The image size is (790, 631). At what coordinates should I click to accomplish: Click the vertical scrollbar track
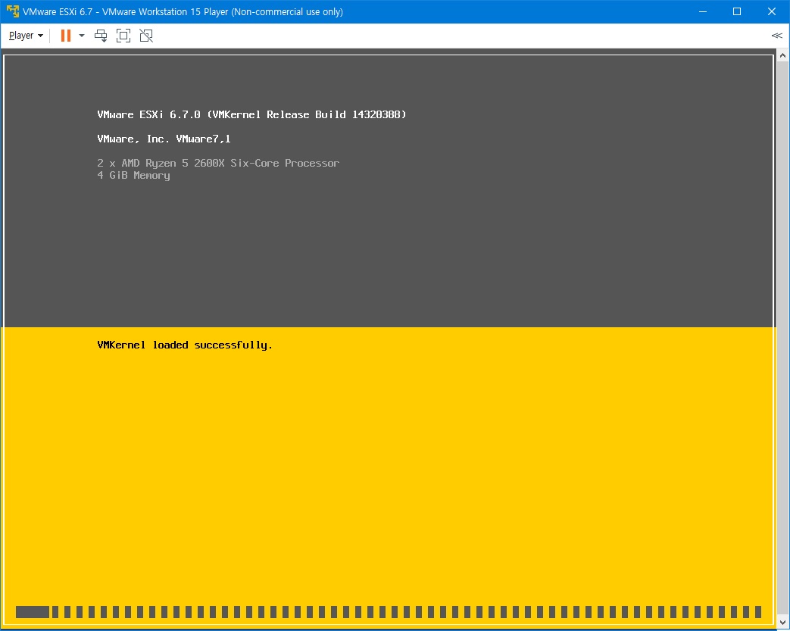(782, 338)
